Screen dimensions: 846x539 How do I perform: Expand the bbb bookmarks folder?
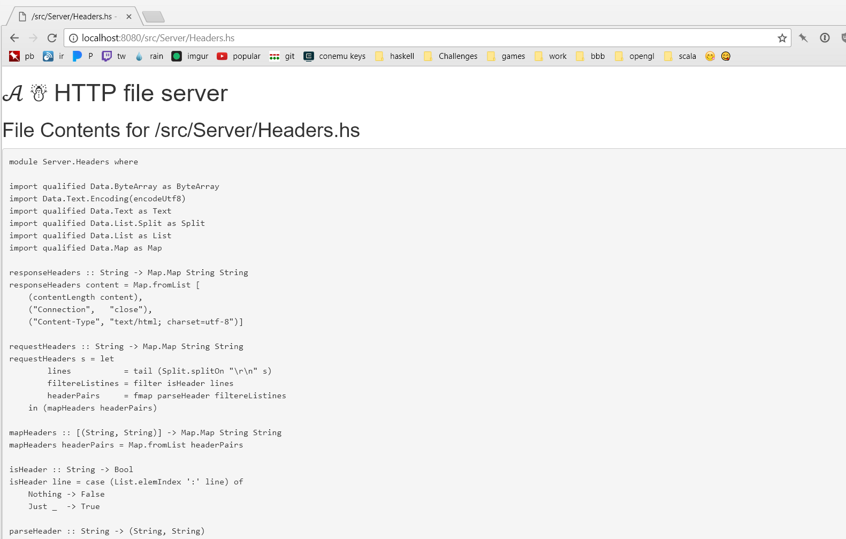tap(590, 56)
